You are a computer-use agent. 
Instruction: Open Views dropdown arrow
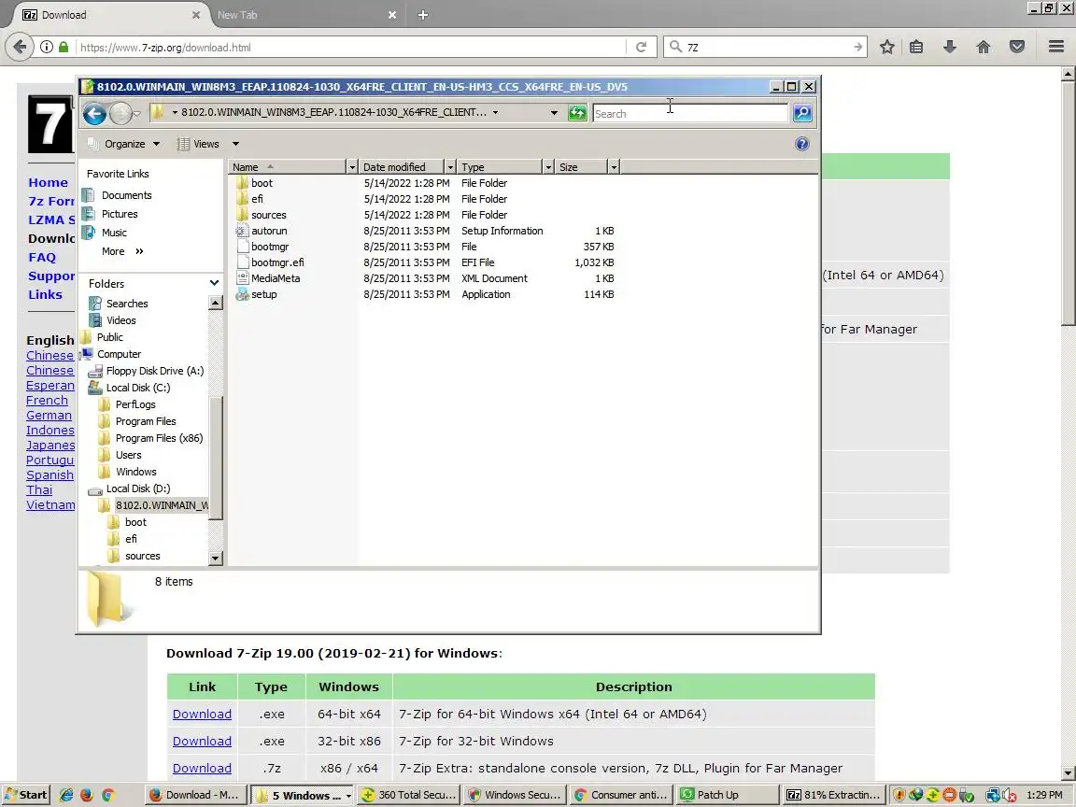coord(235,144)
